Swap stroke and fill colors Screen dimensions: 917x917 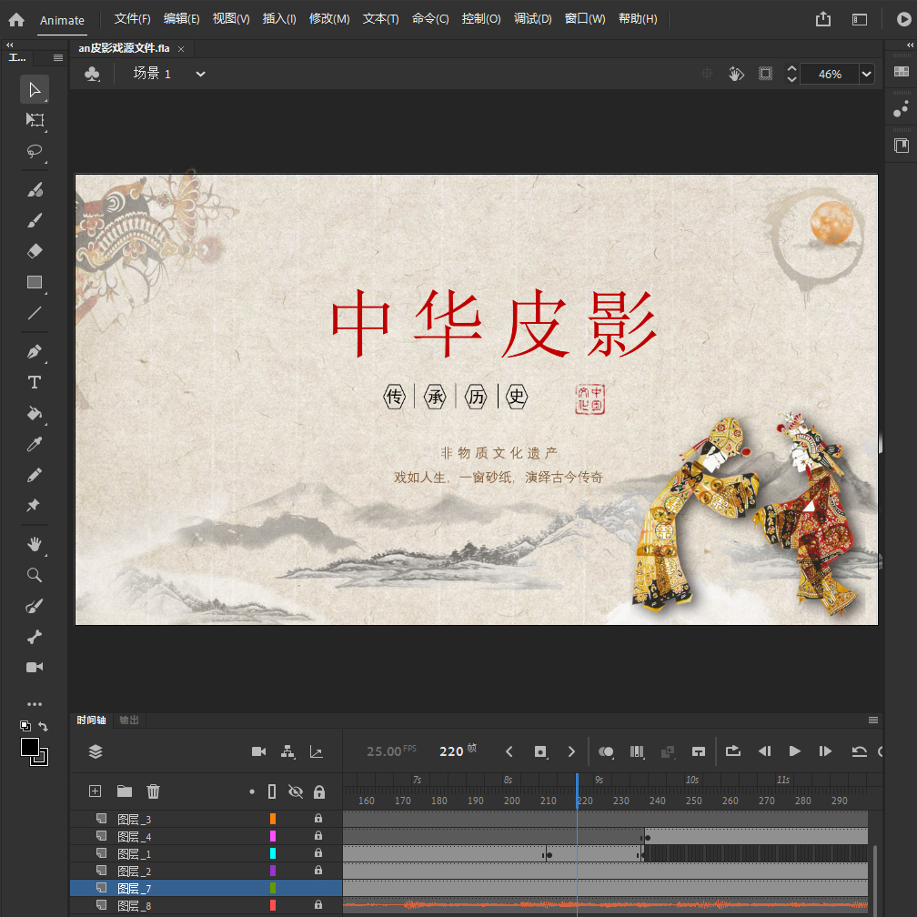[44, 726]
